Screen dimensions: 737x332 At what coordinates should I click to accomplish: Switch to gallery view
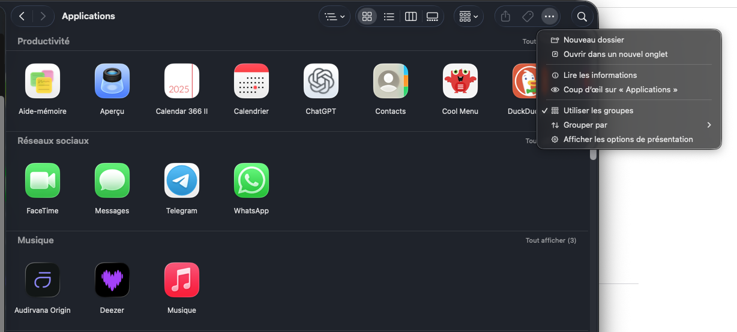[432, 16]
